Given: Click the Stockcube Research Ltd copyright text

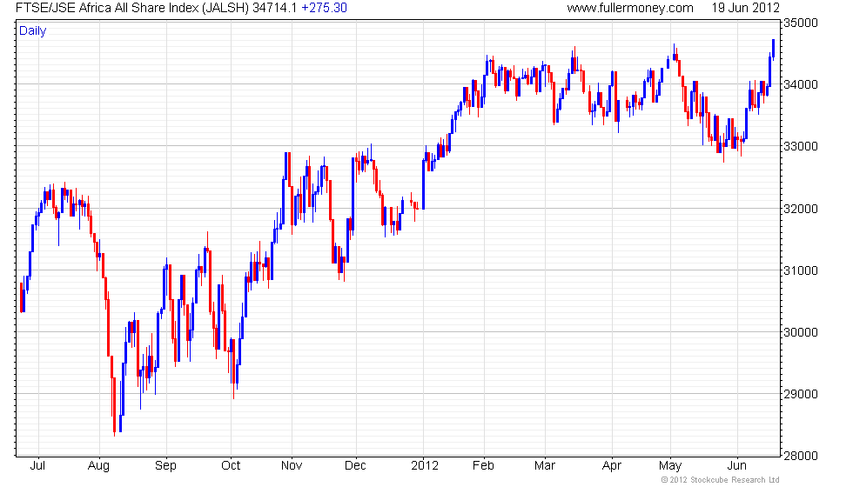Looking at the screenshot, I should point(721,480).
